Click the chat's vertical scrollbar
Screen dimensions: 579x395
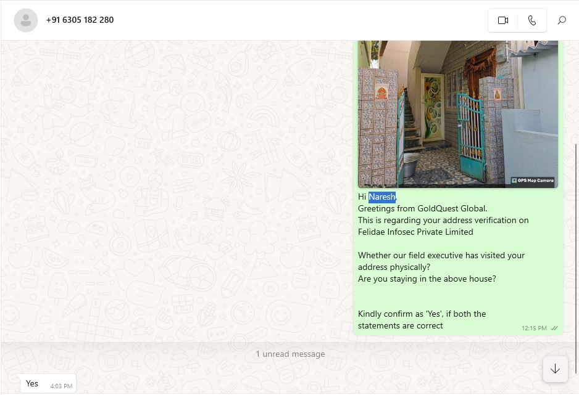pos(576,258)
